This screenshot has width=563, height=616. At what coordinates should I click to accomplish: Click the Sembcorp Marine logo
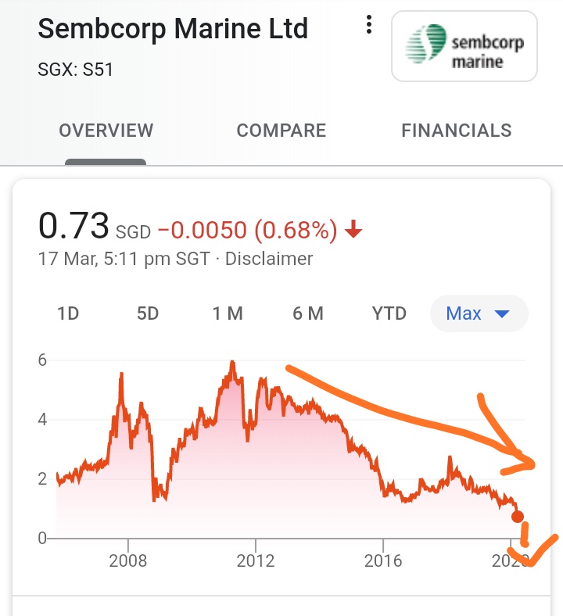tap(464, 46)
